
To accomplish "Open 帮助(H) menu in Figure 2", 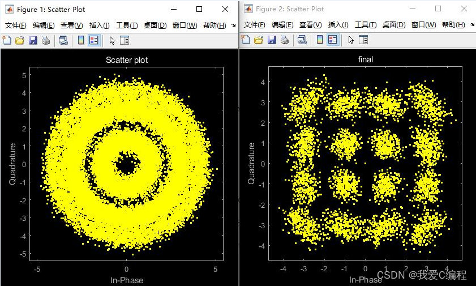I will pyautogui.click(x=453, y=25).
